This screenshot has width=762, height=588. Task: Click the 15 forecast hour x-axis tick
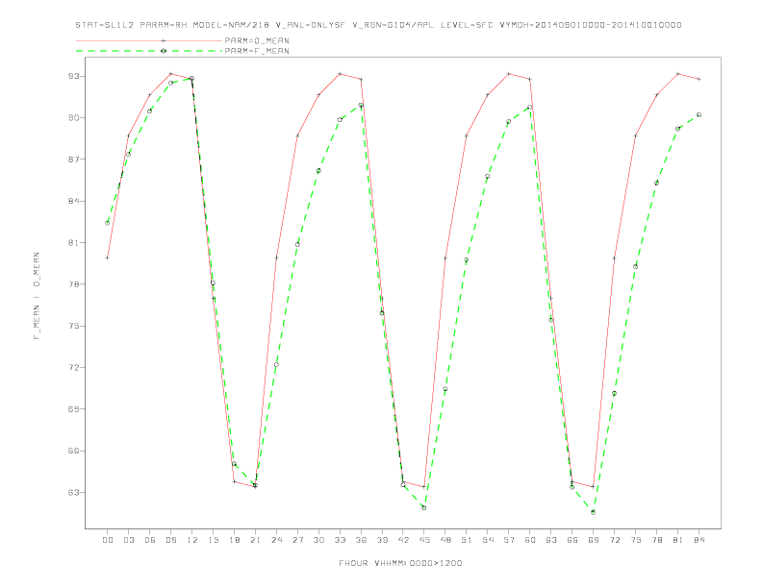pos(213,540)
